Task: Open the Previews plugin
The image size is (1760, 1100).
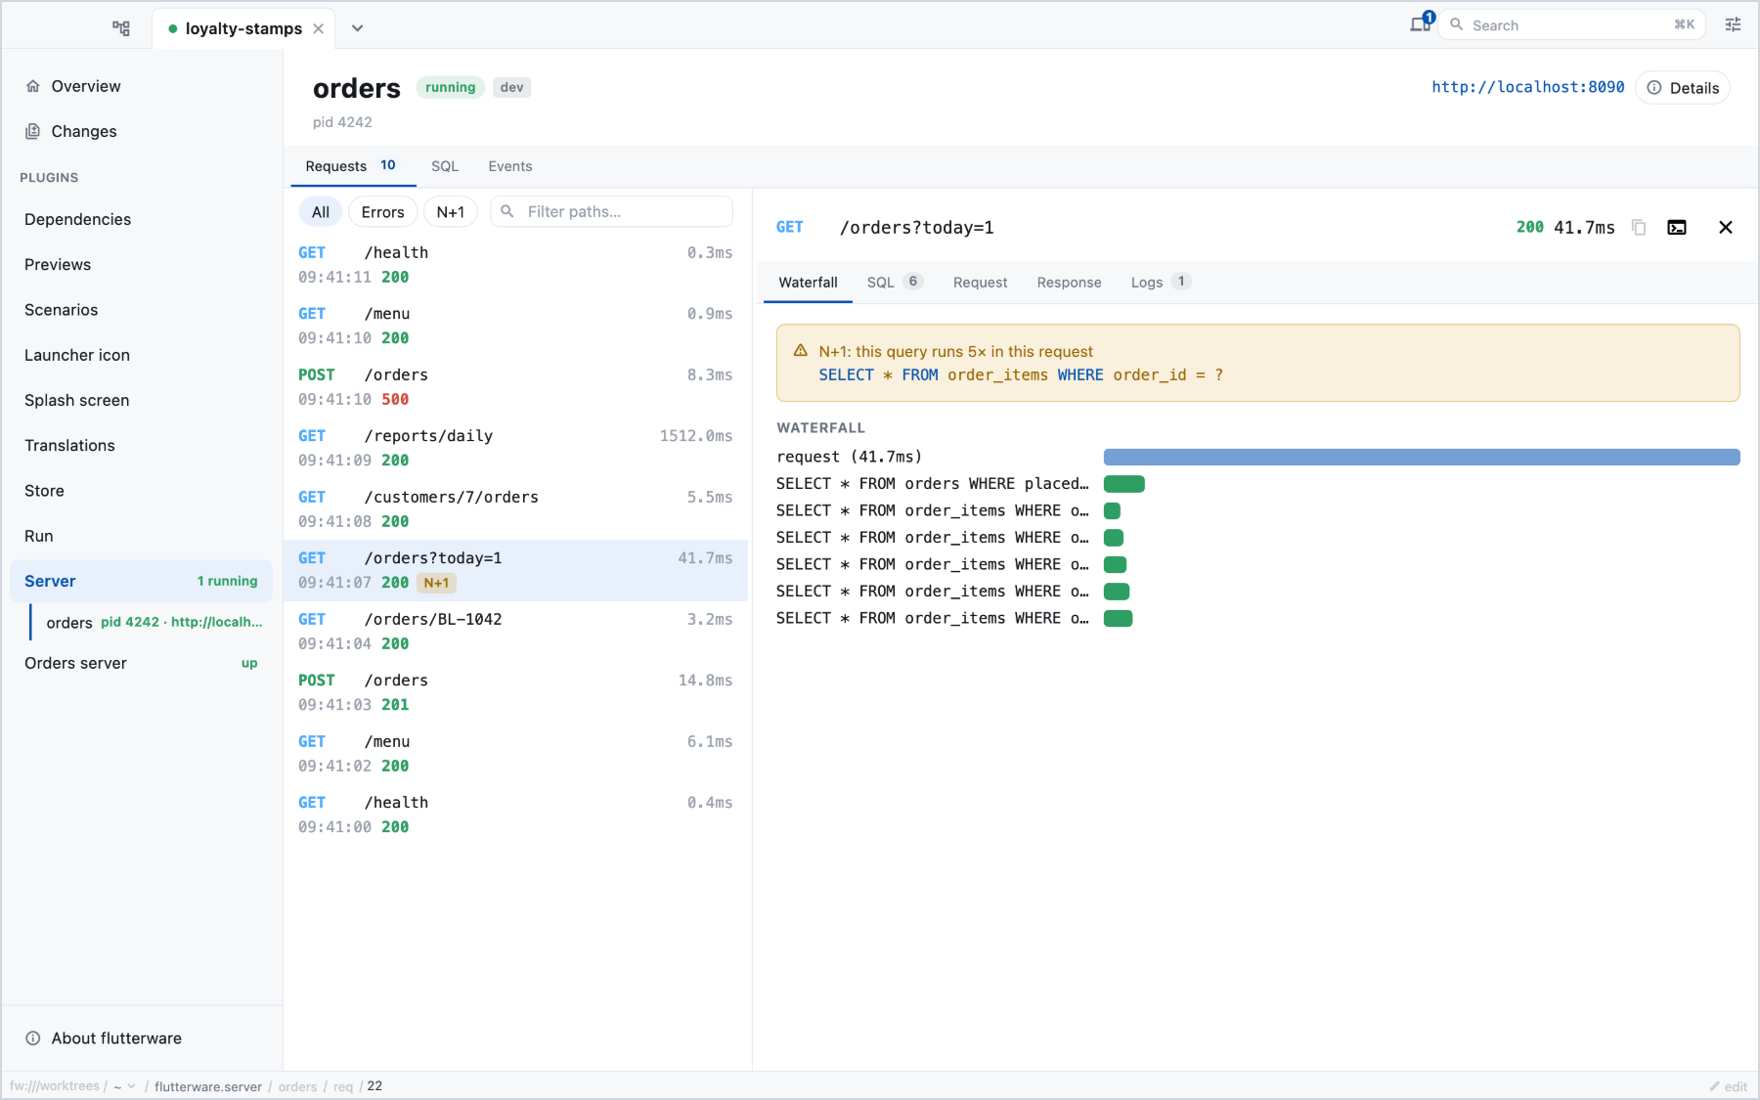Action: [142, 264]
